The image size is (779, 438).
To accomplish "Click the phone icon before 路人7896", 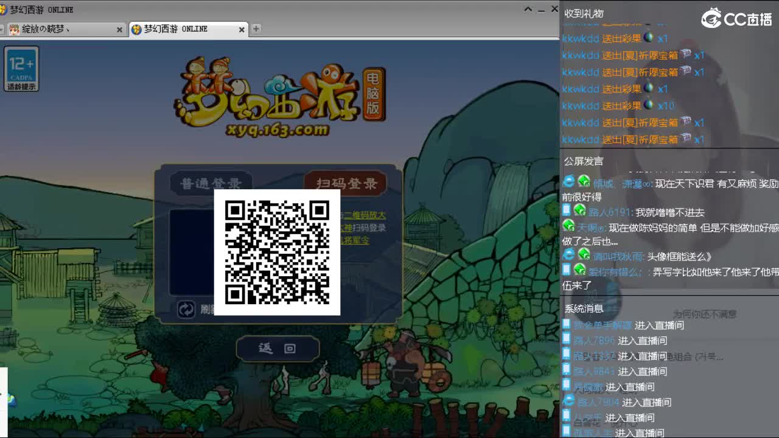I will coord(567,339).
